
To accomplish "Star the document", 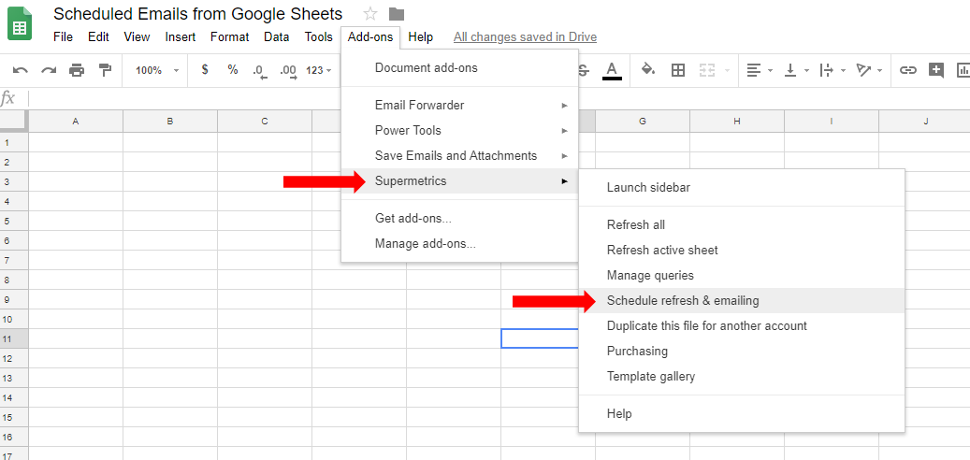I will [369, 14].
